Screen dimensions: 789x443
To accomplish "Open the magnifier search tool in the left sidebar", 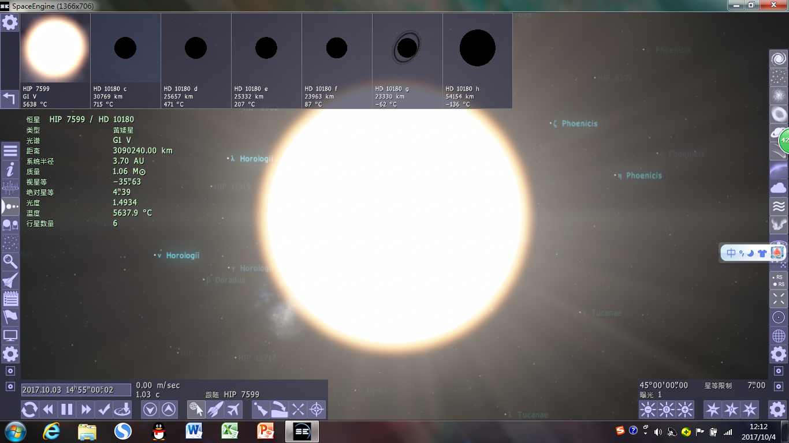I will point(10,262).
